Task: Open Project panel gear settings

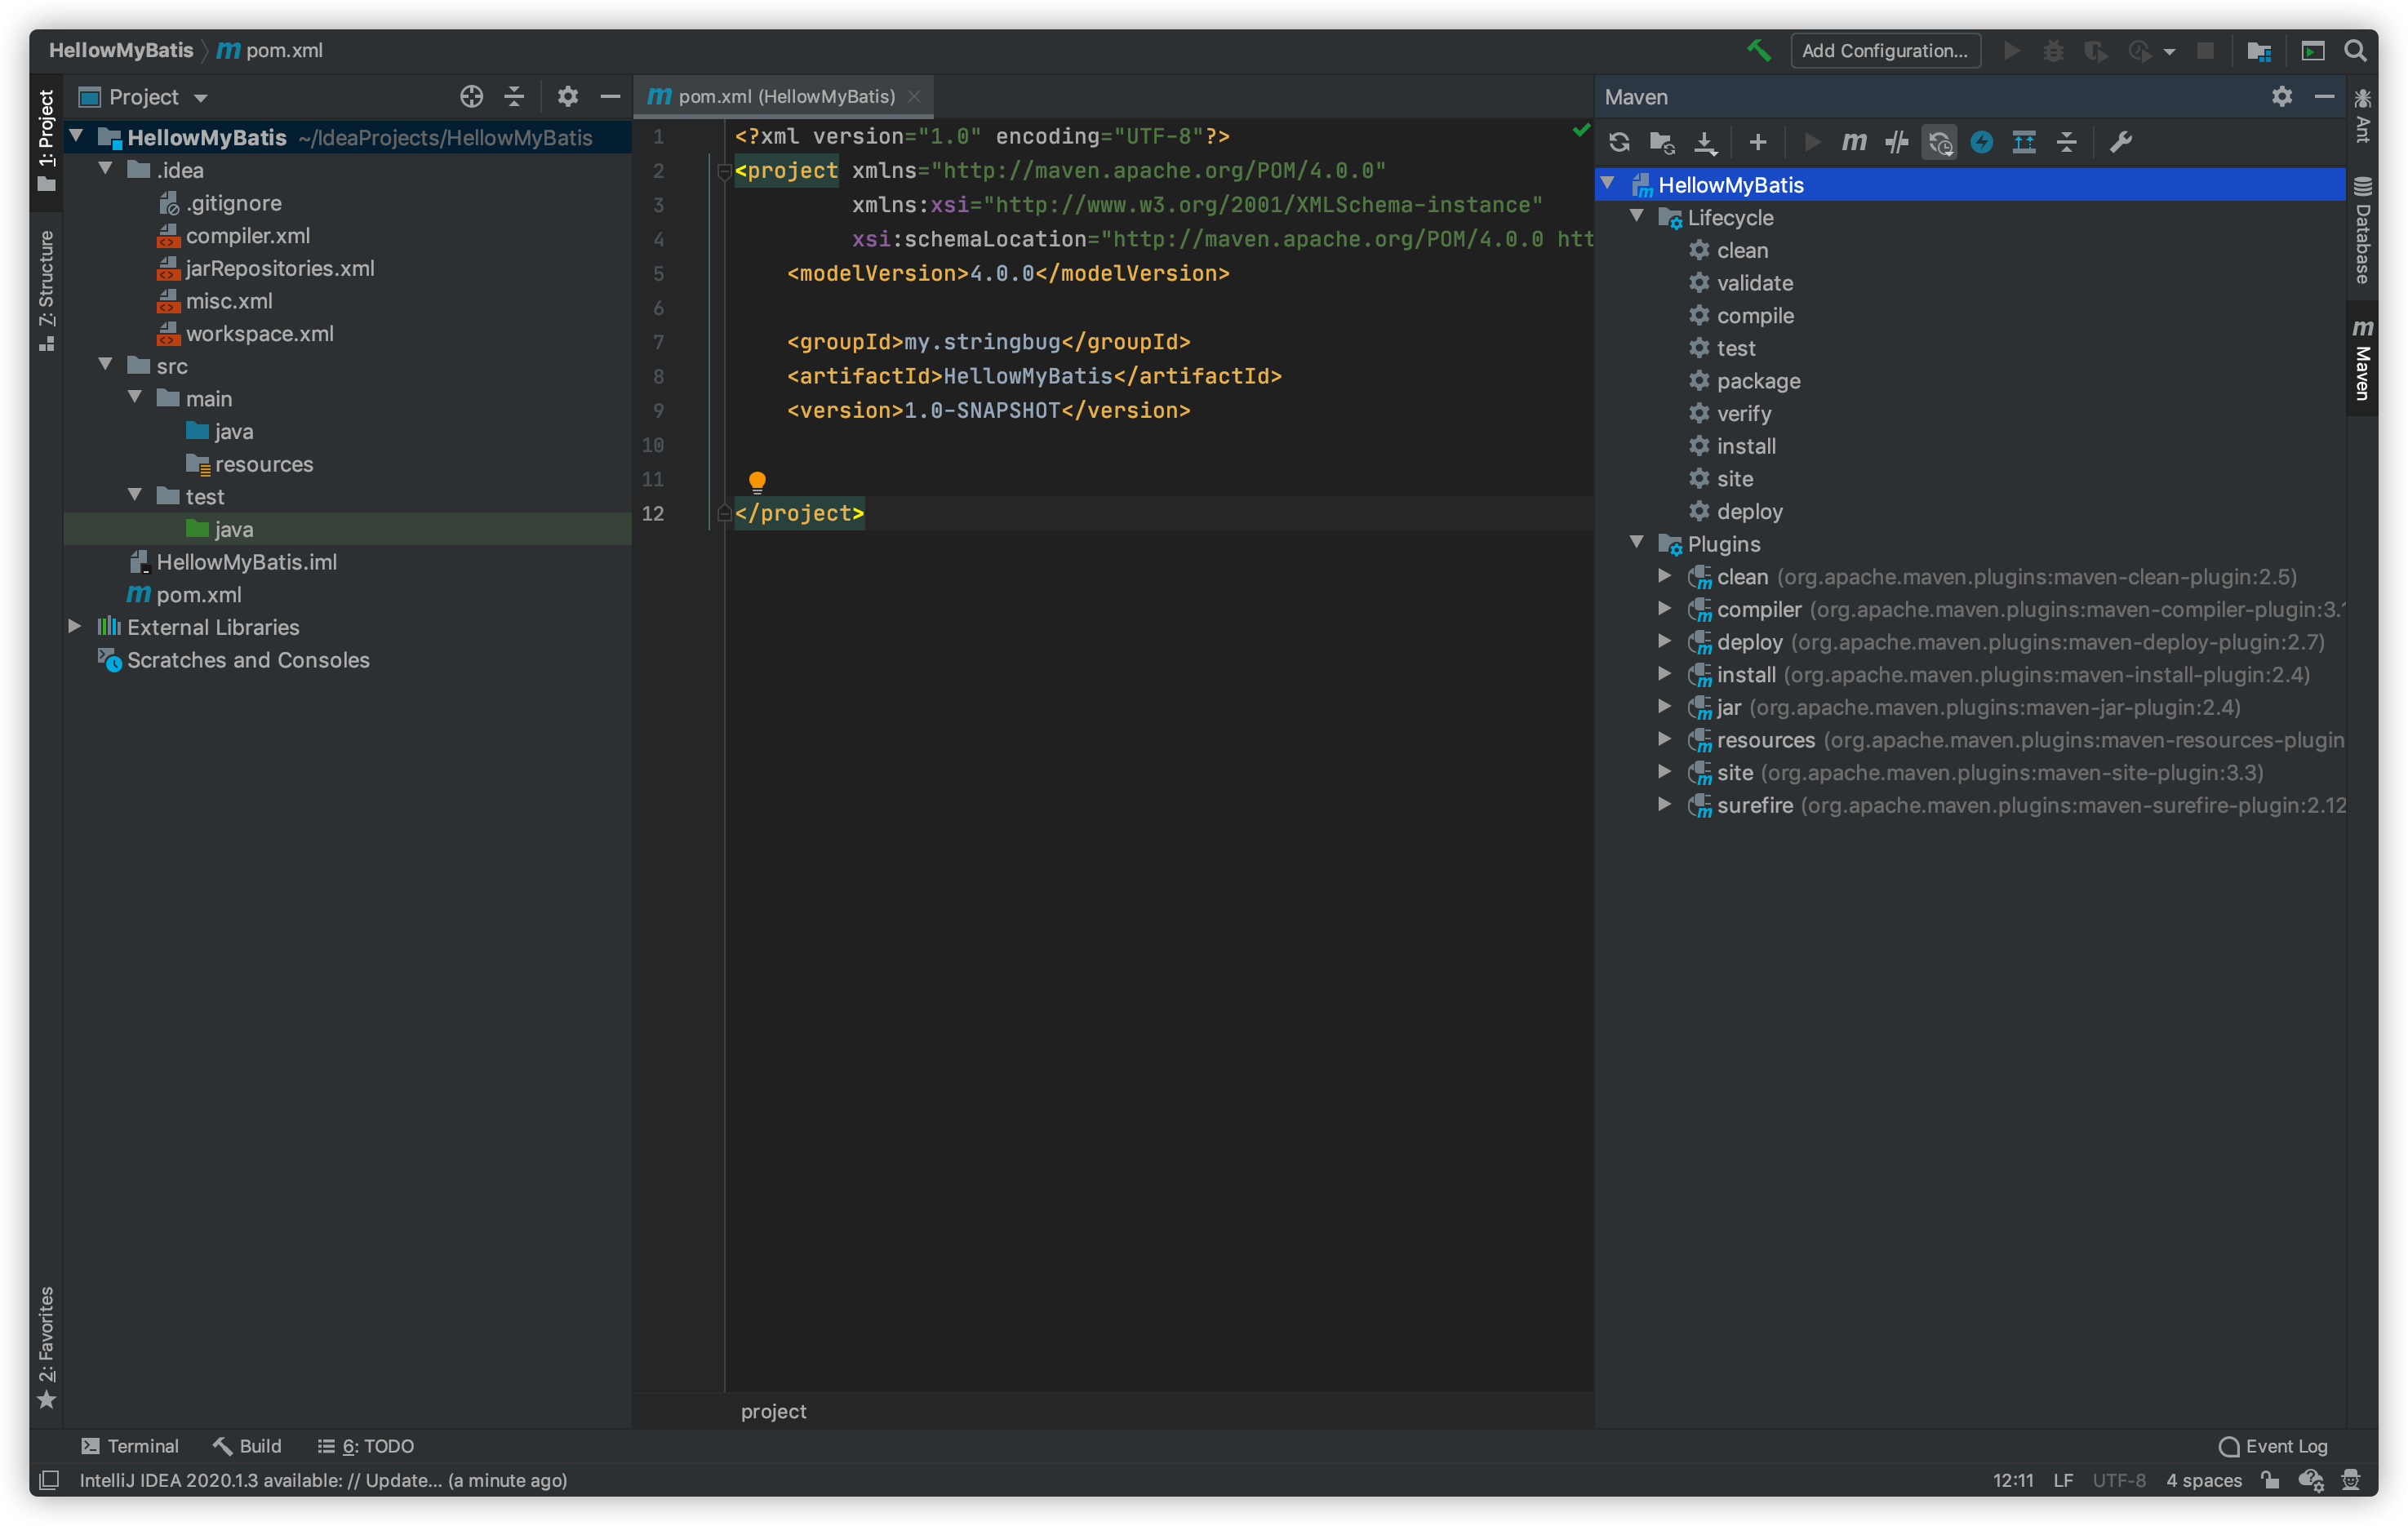Action: pyautogui.click(x=567, y=96)
